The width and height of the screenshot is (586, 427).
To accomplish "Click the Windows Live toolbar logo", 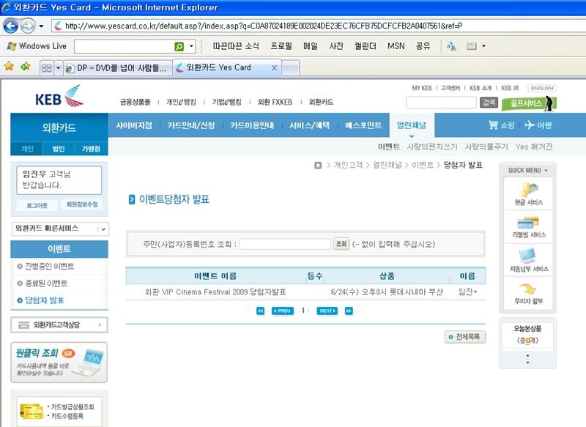I will 37,46.
